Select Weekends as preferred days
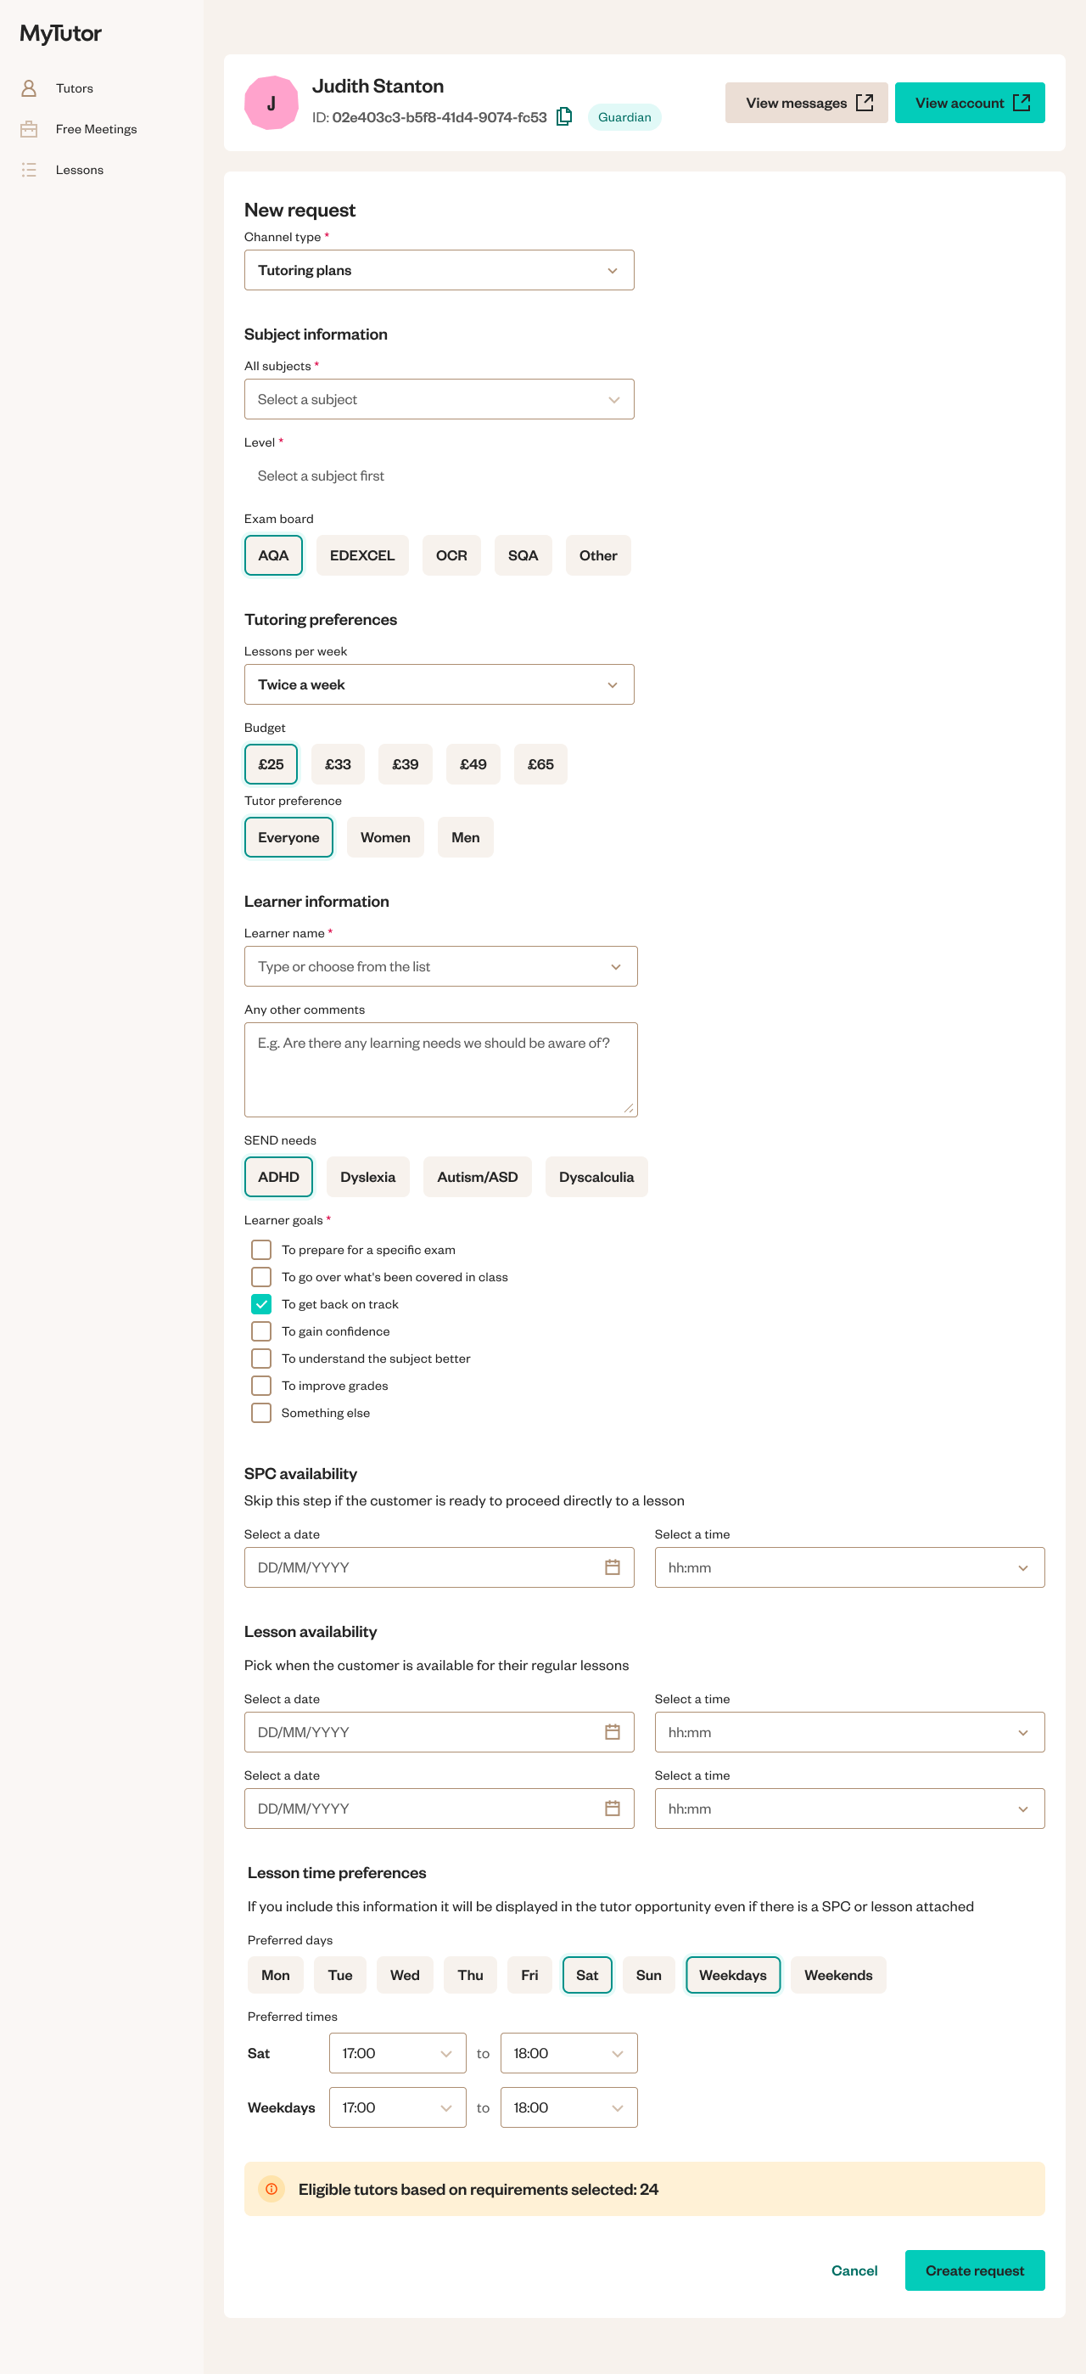This screenshot has width=1086, height=2374. tap(838, 1975)
